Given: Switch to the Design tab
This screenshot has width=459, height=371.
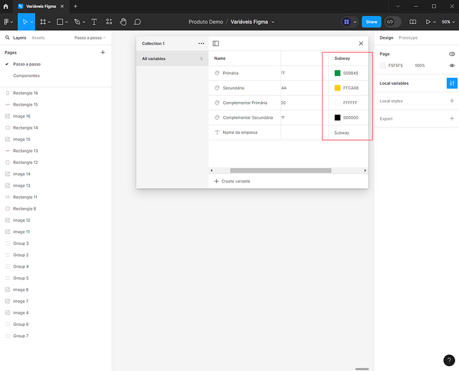Looking at the screenshot, I should [386, 38].
